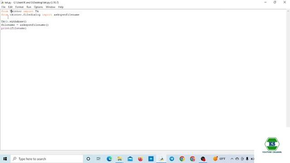290x163 pixels.
Task: Click the 'askopenfilename' text on line two
Action: point(67,14)
